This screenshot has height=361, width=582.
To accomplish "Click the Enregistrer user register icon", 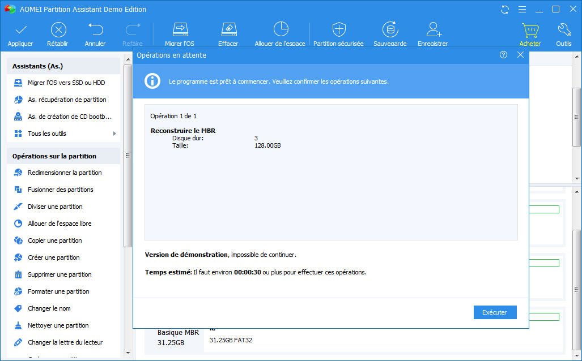I will (x=433, y=29).
